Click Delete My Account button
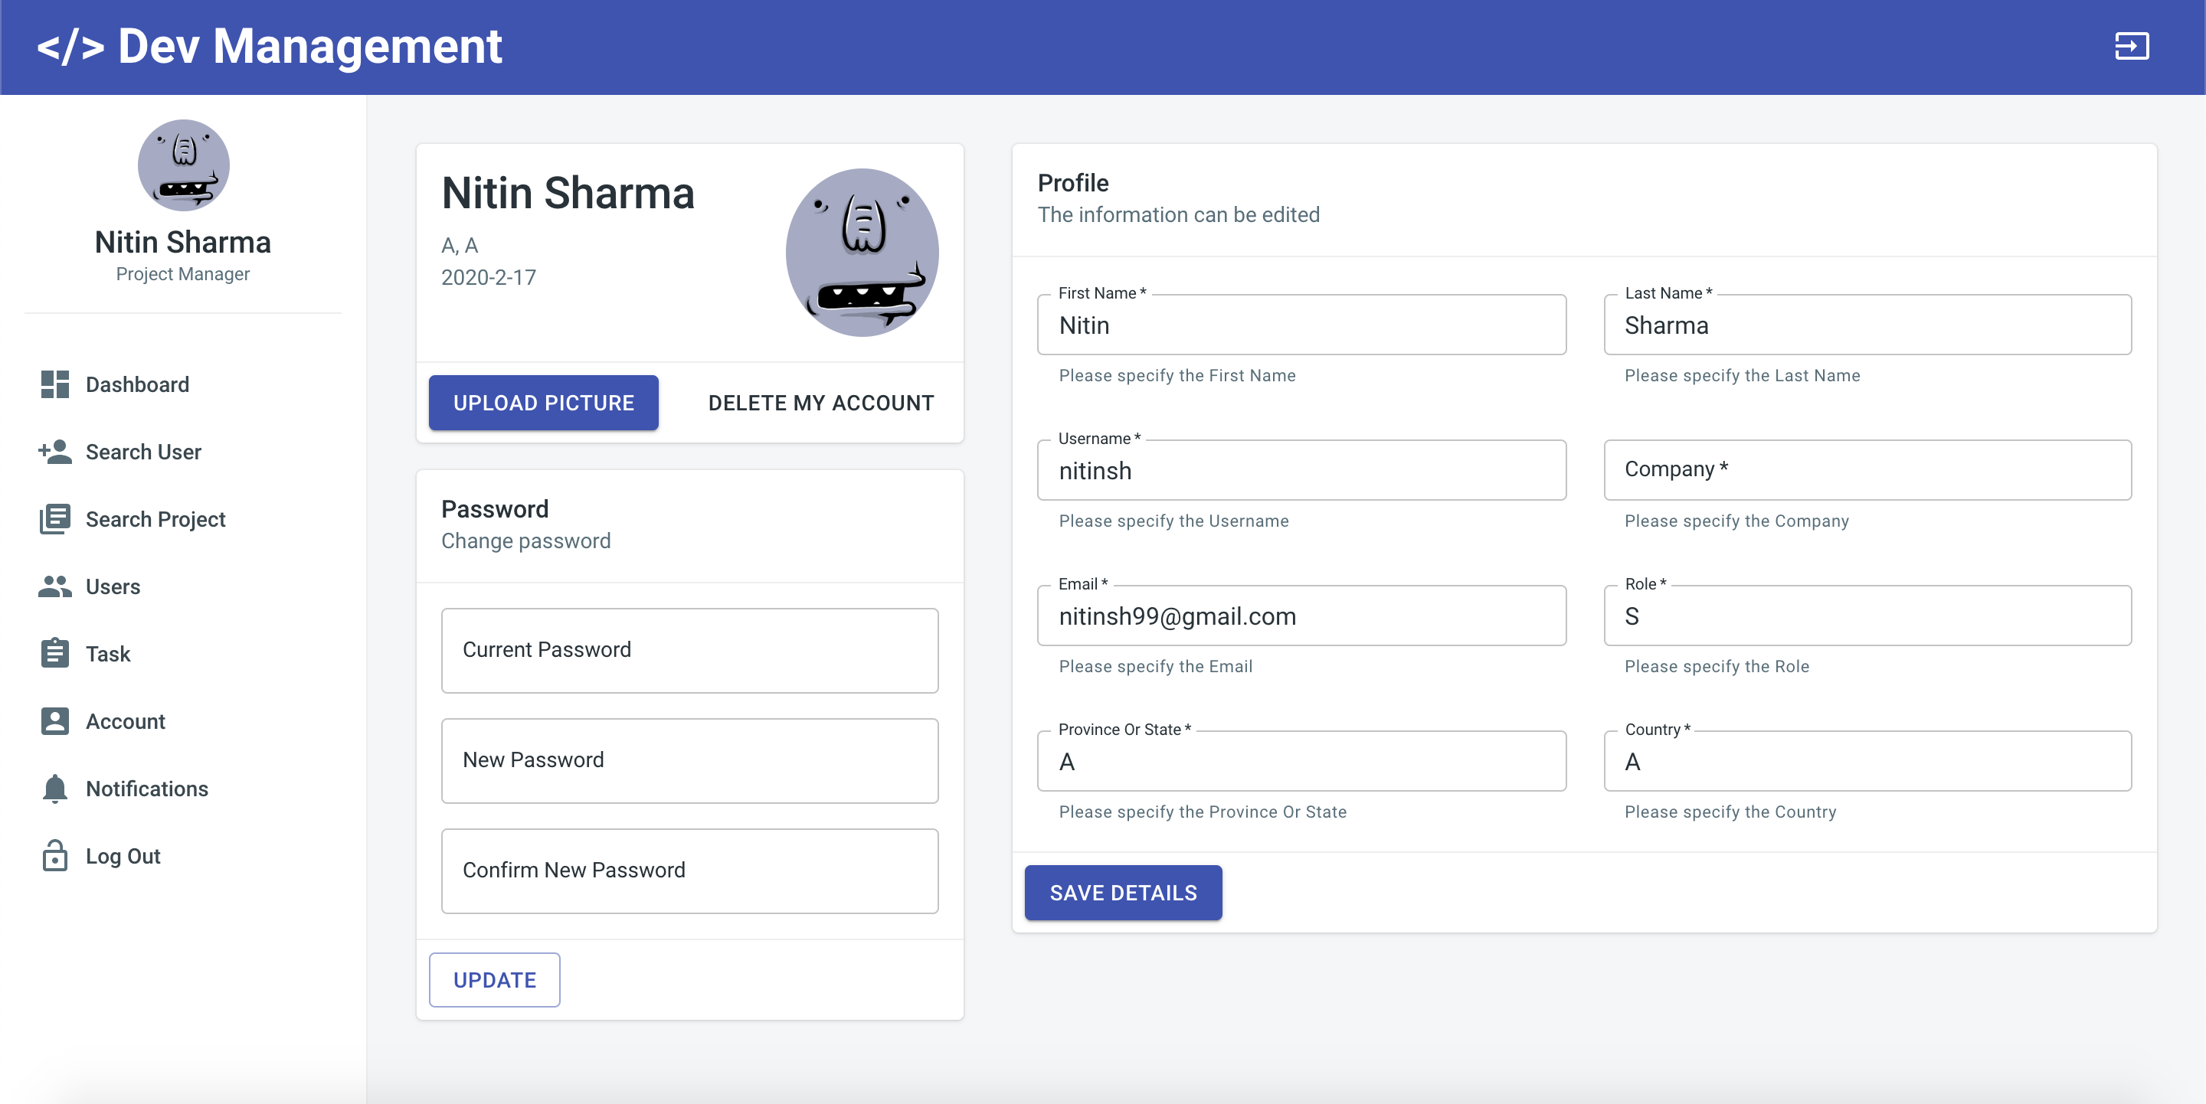The width and height of the screenshot is (2206, 1104). [x=820, y=402]
